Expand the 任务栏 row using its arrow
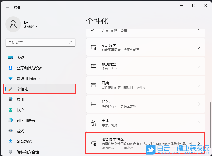This screenshot has width=212, height=156. pyautogui.click(x=199, y=104)
